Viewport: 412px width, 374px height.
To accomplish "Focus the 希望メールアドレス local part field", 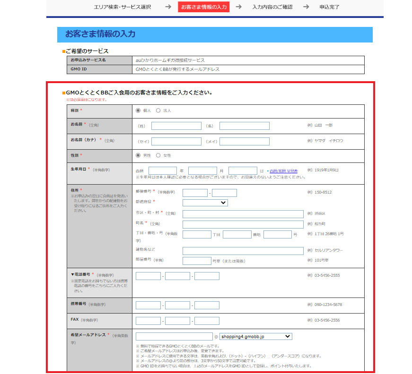I will click(174, 337).
